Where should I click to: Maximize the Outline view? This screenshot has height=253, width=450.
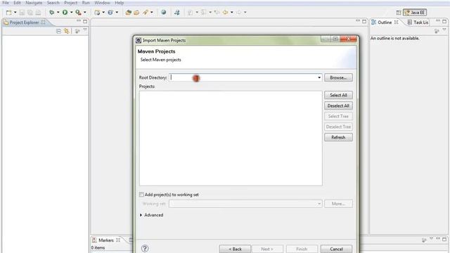[444, 21]
